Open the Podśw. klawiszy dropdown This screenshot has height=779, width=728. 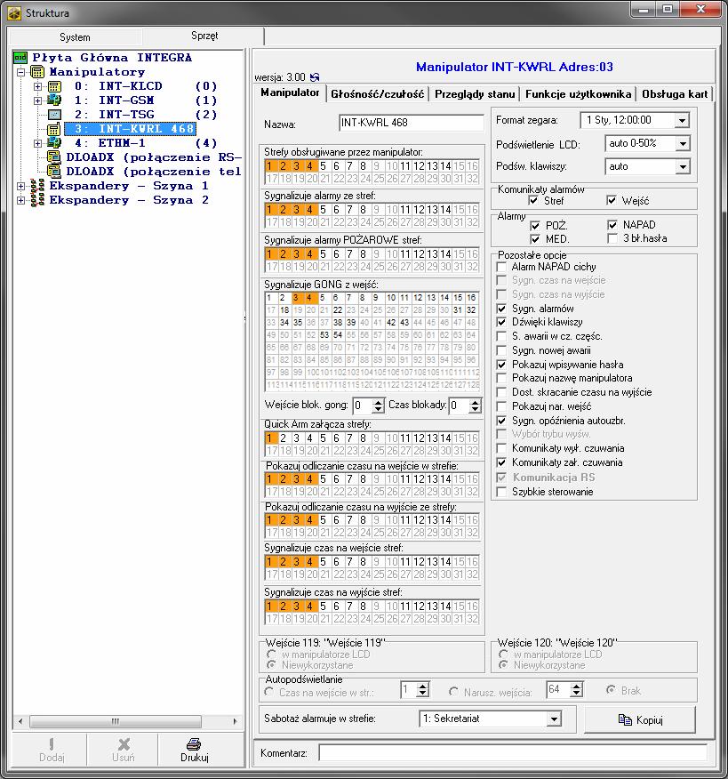pos(683,166)
